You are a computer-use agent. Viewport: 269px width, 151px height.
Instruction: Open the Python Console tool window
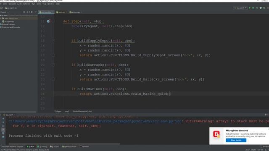tap(69, 147)
